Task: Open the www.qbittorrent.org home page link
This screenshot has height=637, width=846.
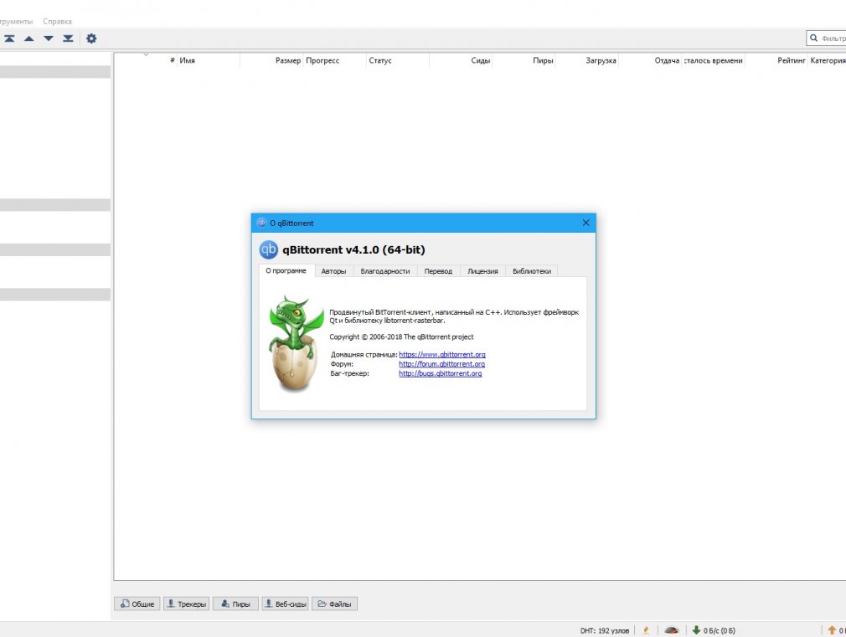Action: coord(442,354)
